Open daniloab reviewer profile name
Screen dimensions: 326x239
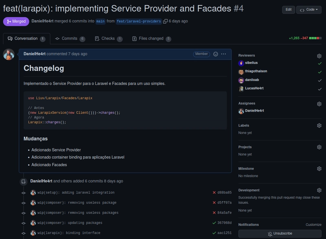tap(252, 80)
